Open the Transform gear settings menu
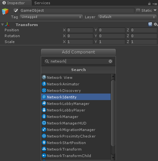The height and width of the screenshot is (161, 158). pyautogui.click(x=156, y=24)
